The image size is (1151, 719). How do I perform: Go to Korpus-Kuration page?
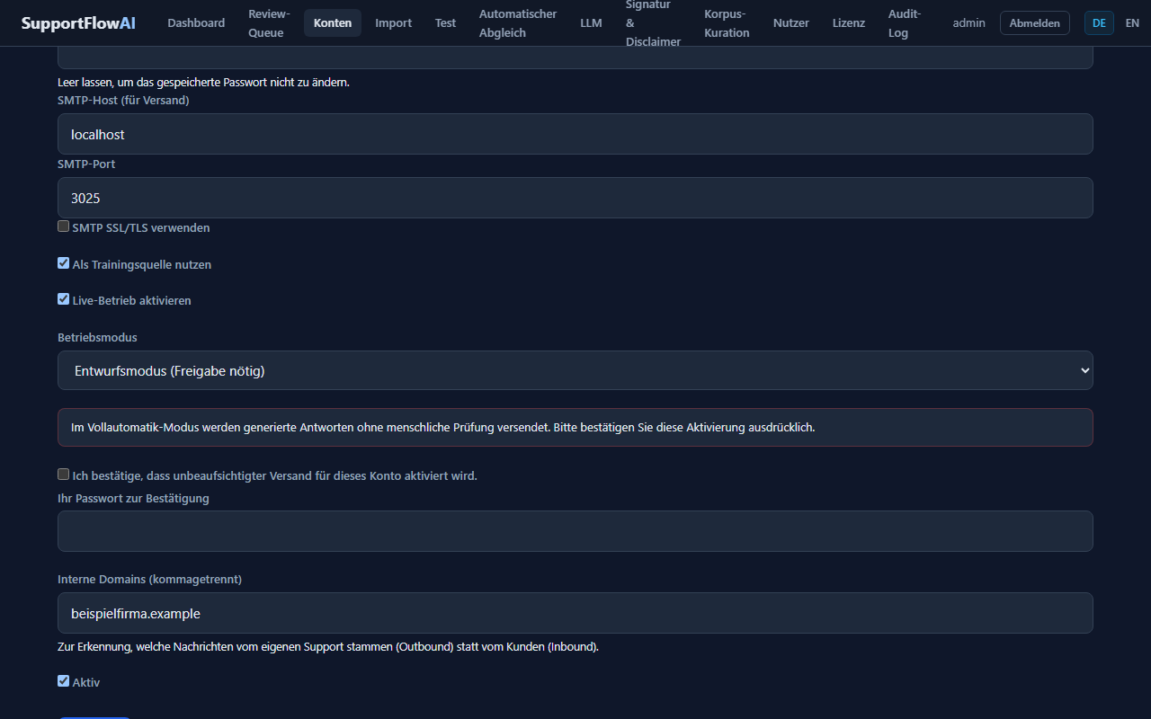click(x=727, y=23)
